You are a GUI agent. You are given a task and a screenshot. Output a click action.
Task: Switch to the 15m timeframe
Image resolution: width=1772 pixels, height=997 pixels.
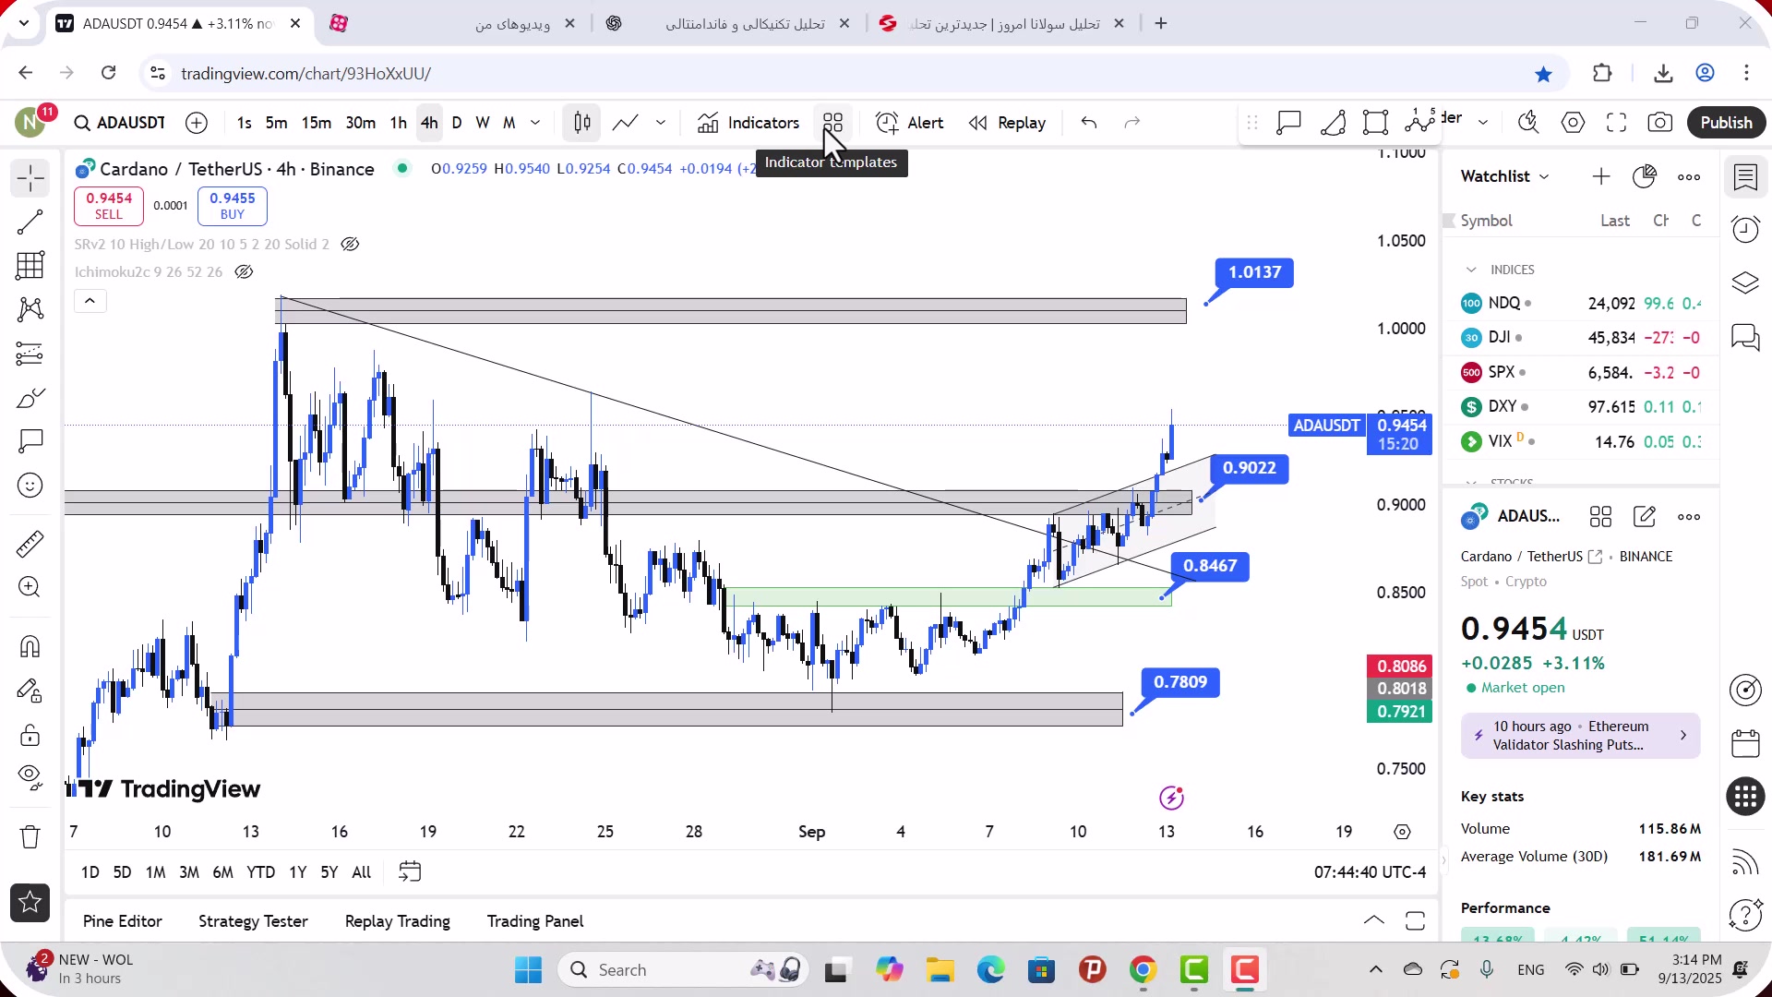point(317,123)
